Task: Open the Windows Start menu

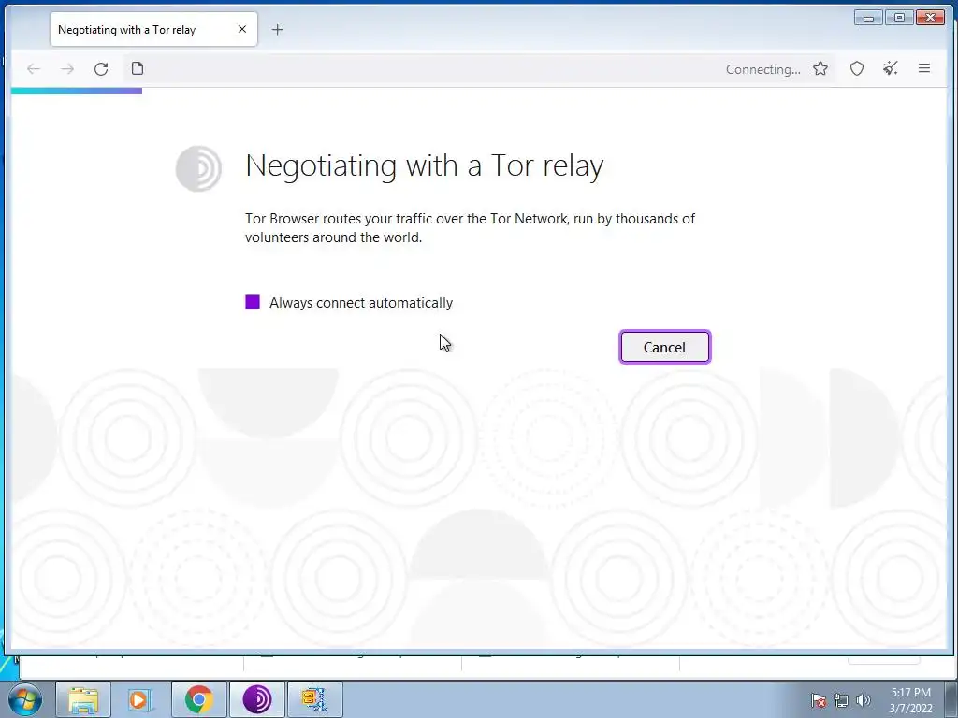Action: pyautogui.click(x=25, y=699)
